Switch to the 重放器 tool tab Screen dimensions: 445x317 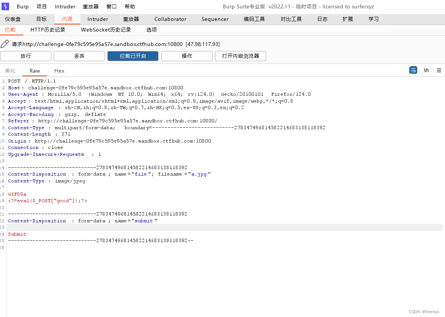point(131,19)
